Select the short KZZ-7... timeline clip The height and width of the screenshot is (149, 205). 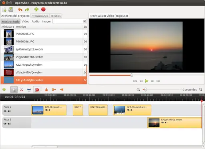coord(78,110)
